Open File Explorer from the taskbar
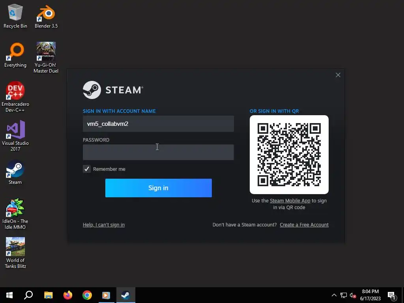 coord(48,295)
